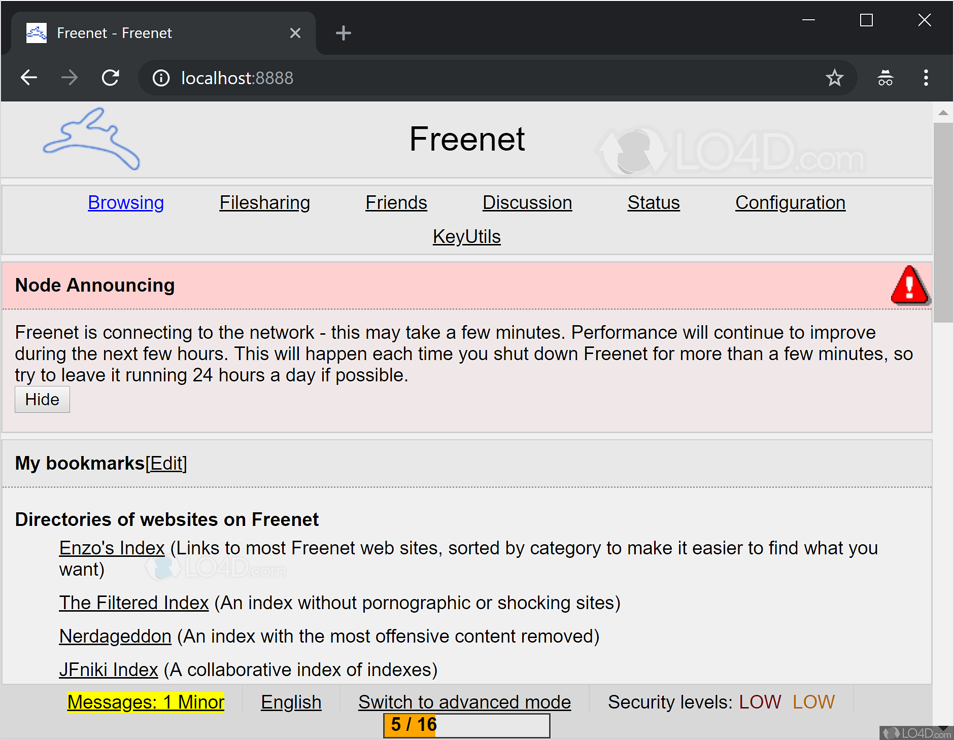The width and height of the screenshot is (954, 740).
Task: Click the address bar URL field
Action: (x=457, y=78)
